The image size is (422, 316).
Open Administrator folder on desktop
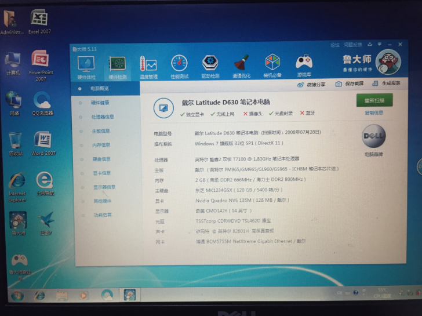12,22
